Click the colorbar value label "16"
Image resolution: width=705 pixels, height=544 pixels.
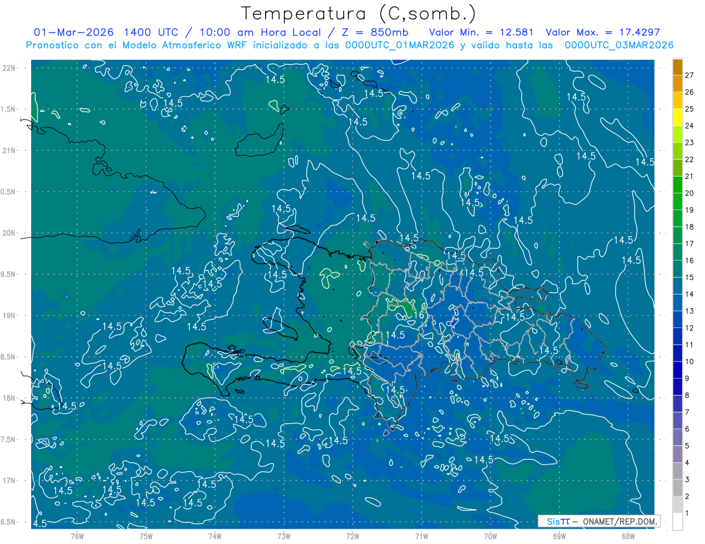690,261
